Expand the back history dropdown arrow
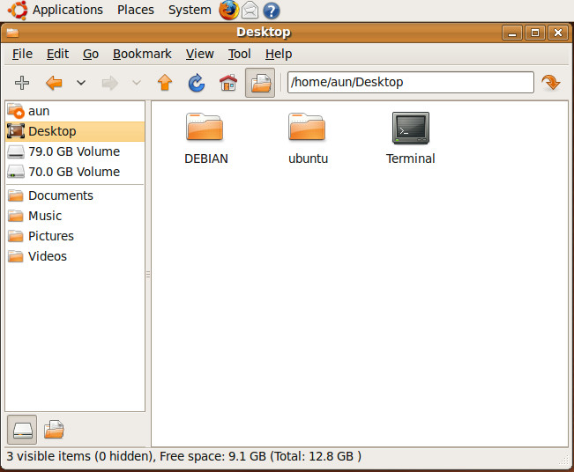The height and width of the screenshot is (472, 574). click(x=81, y=83)
